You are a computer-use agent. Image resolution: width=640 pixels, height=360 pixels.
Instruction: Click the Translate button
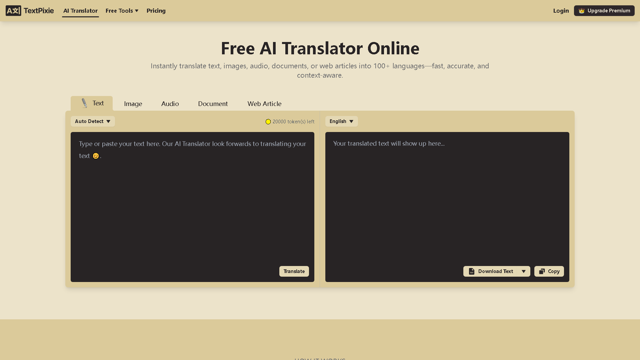[294, 271]
